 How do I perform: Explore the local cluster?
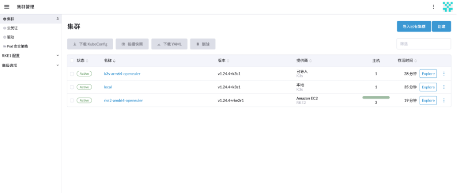click(428, 87)
